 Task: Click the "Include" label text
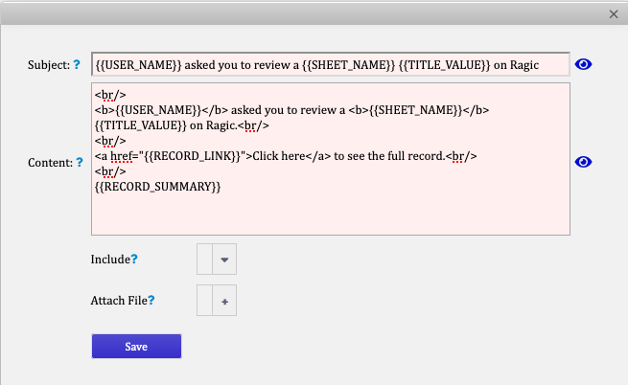pos(110,260)
